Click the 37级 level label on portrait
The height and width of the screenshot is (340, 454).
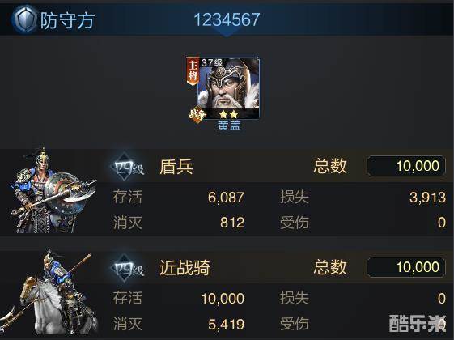(212, 63)
